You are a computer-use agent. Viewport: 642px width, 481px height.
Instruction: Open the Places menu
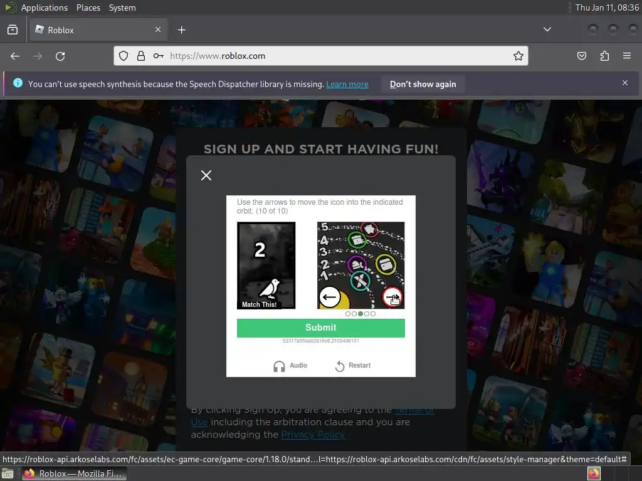88,8
